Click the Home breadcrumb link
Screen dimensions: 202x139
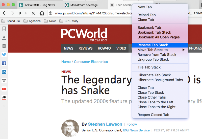66,62
